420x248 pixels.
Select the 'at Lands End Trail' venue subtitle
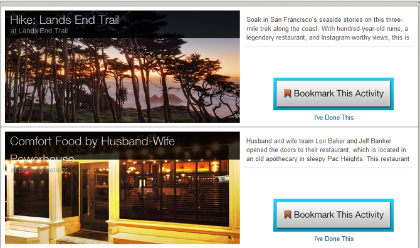(39, 31)
